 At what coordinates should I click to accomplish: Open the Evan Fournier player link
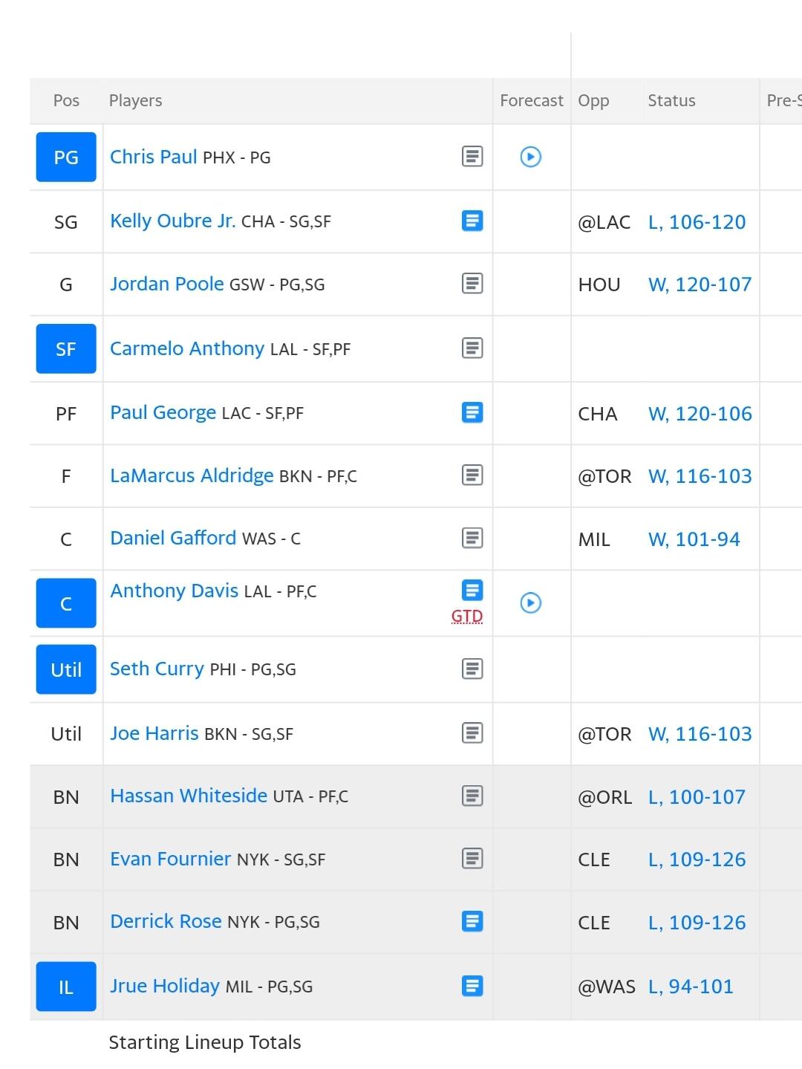pyautogui.click(x=170, y=859)
